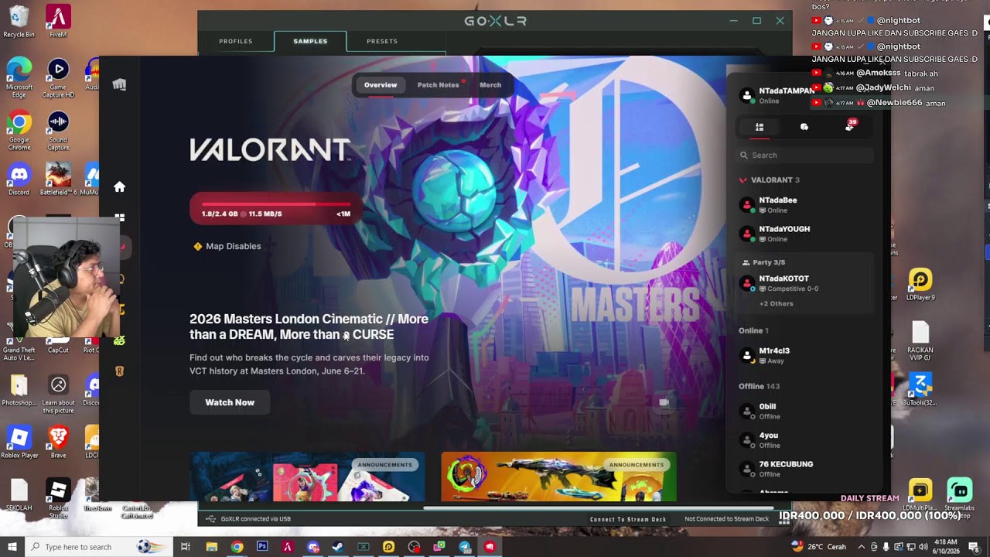
Task: Select friend NTadaYOUGH
Action: pyautogui.click(x=804, y=234)
